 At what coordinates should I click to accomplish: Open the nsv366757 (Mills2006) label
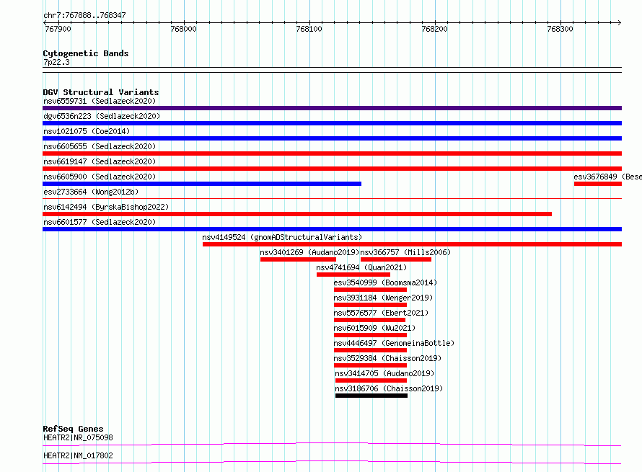(x=405, y=252)
